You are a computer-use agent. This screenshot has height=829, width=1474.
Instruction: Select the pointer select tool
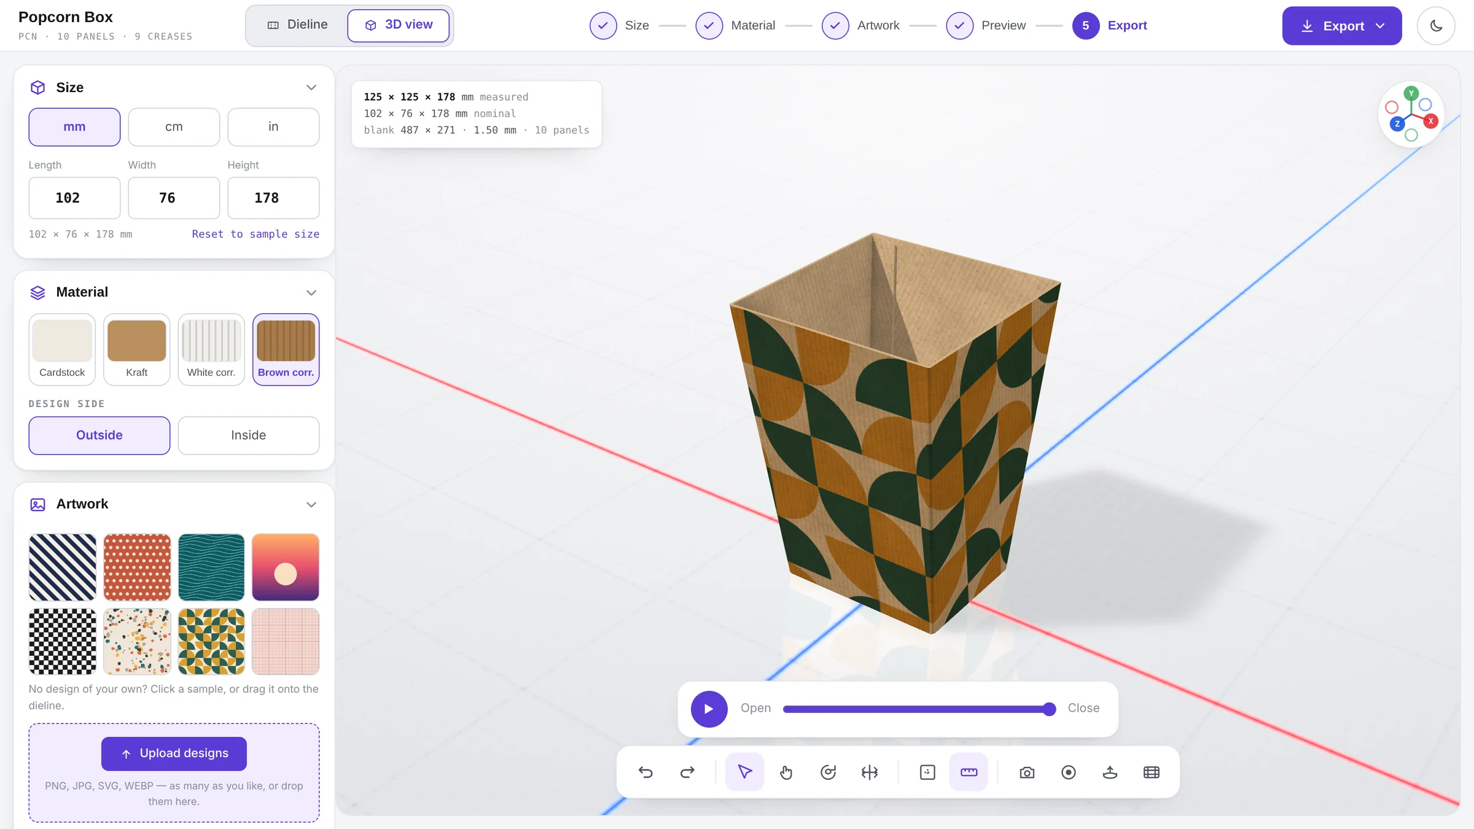pos(745,772)
